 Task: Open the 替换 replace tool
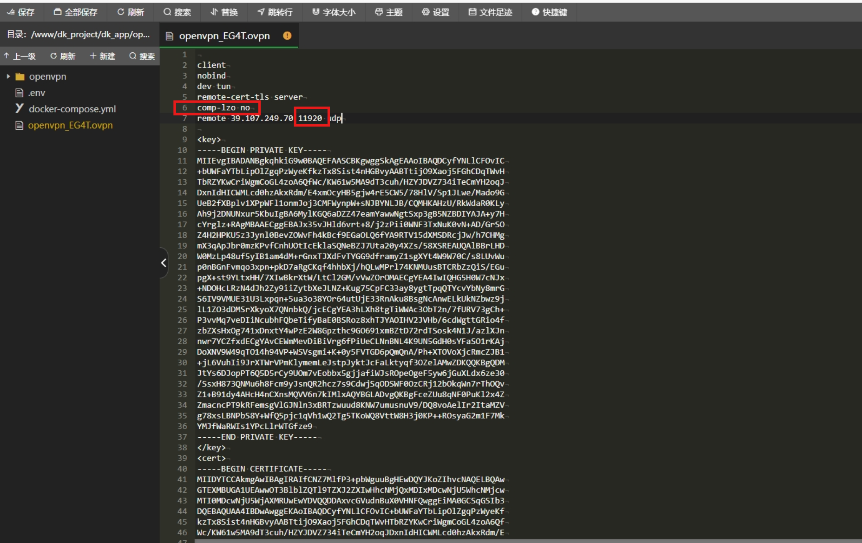(x=224, y=12)
